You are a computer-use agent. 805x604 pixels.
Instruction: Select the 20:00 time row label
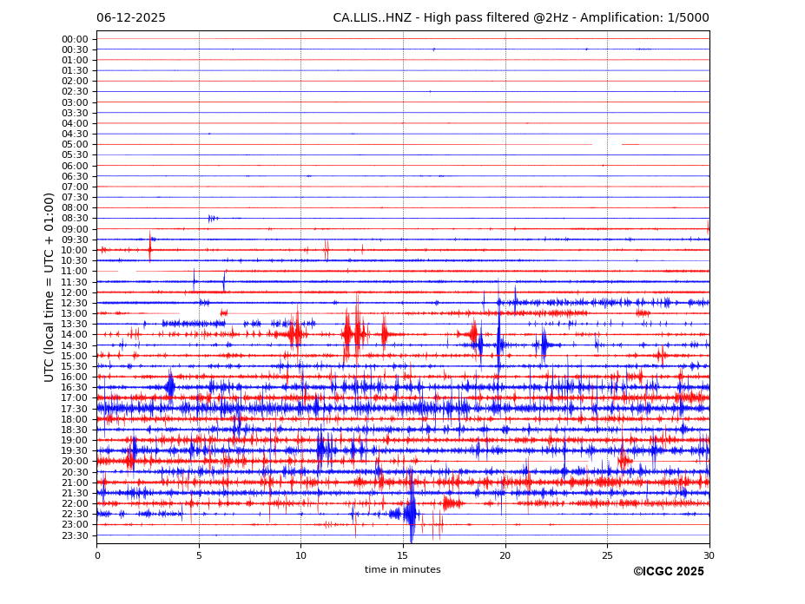(75, 462)
